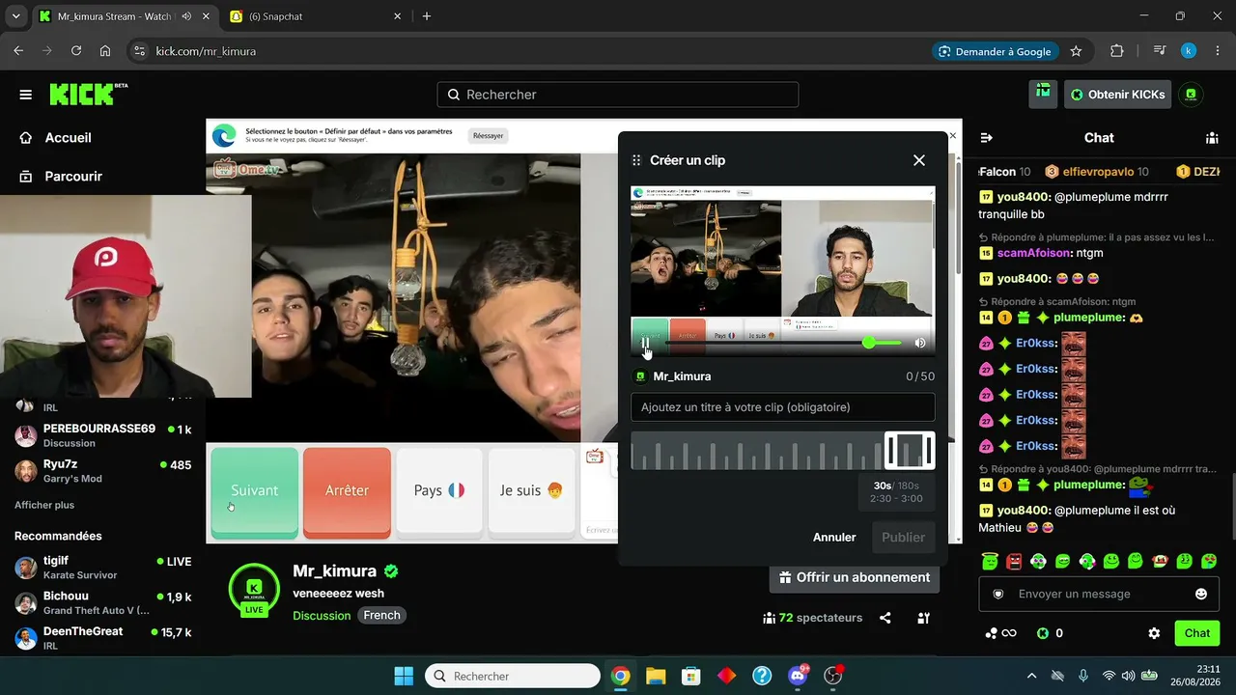The image size is (1236, 695).
Task: Open the Chrome tab search dropdown
Action: point(15,16)
